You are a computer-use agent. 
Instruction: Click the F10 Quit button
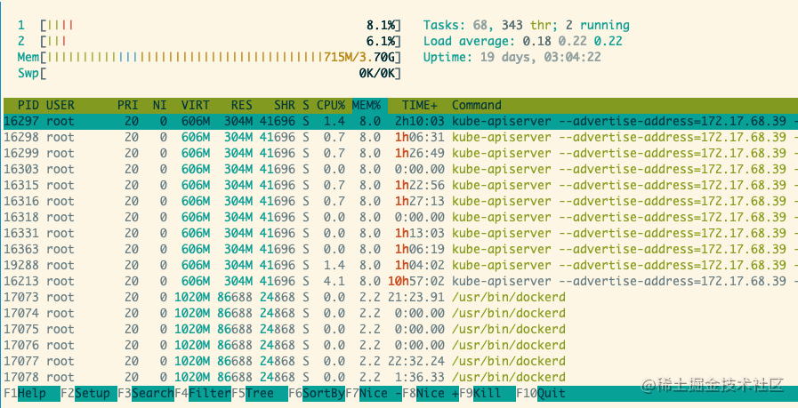tap(542, 394)
